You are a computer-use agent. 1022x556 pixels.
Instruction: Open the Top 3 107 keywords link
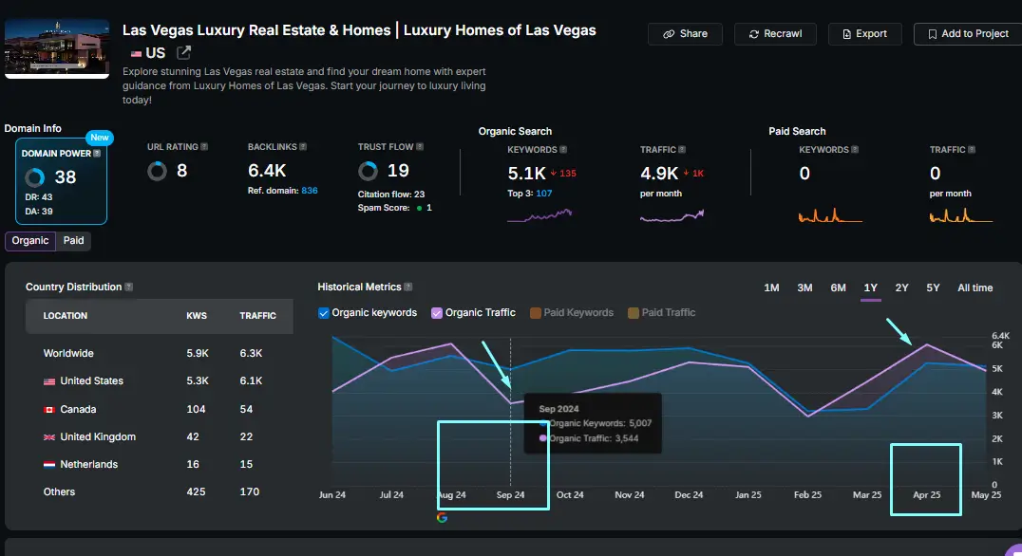[543, 194]
